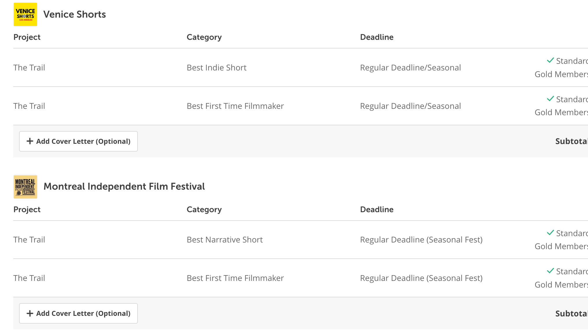
Task: Click Regular Deadline/Seasonal in Best Indie Short row
Action: click(x=410, y=68)
